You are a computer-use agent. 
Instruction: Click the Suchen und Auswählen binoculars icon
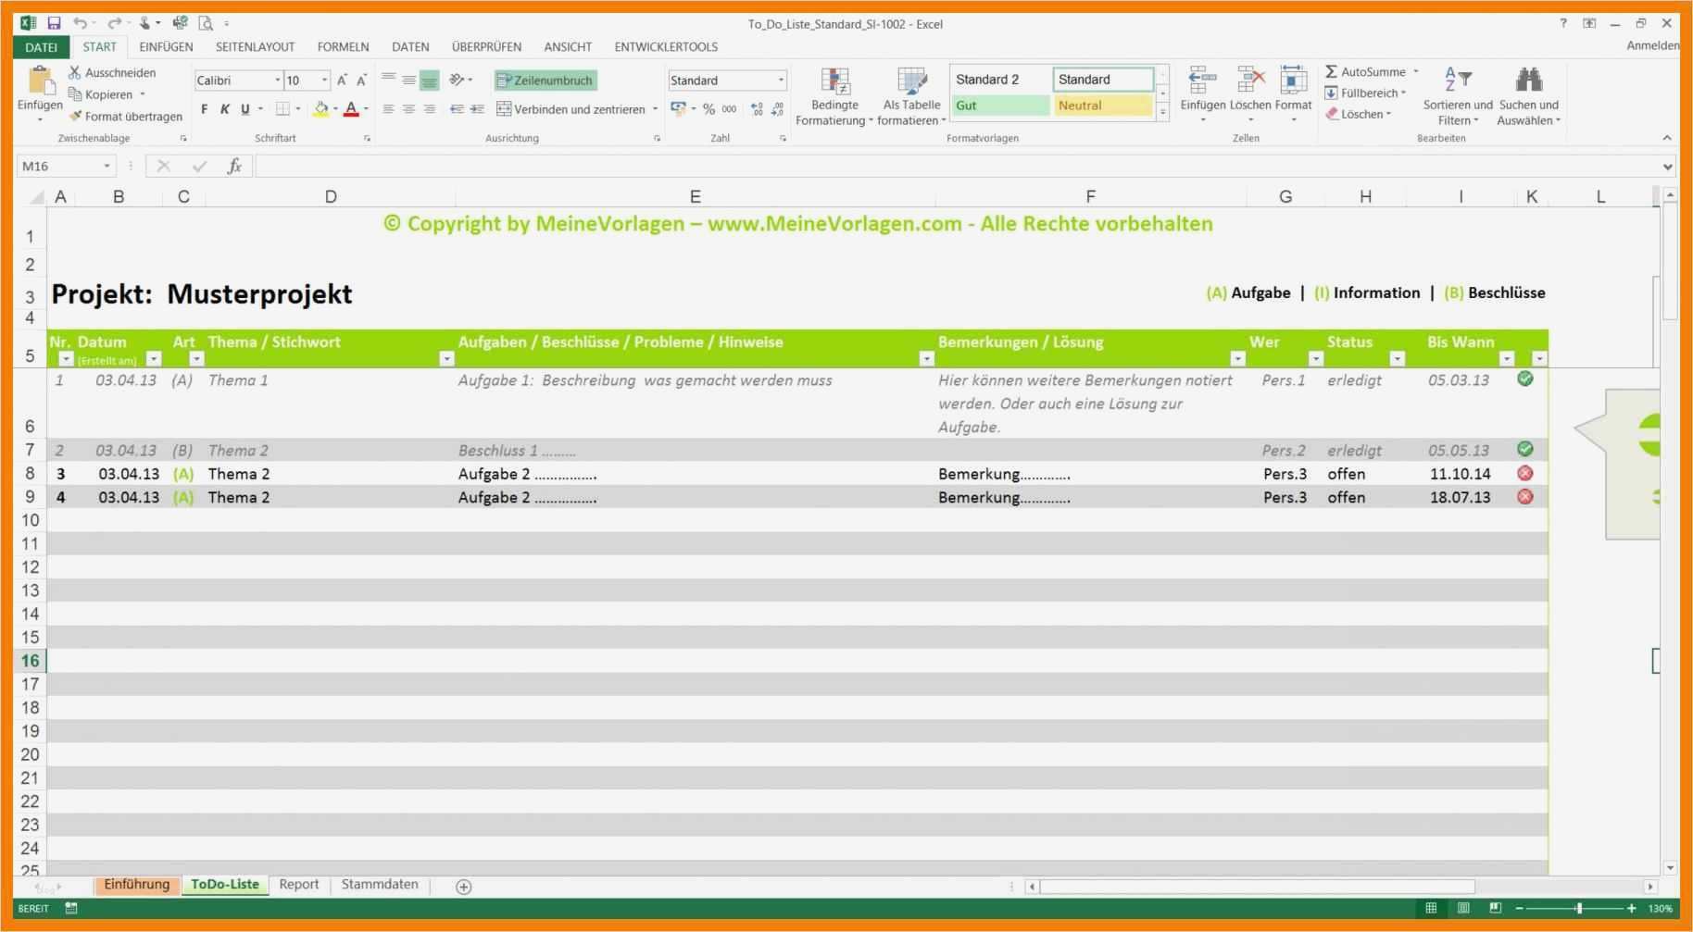[x=1528, y=81]
